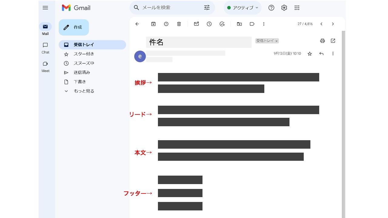388x218 pixels.
Task: Mark the email as unread
Action: click(x=196, y=24)
